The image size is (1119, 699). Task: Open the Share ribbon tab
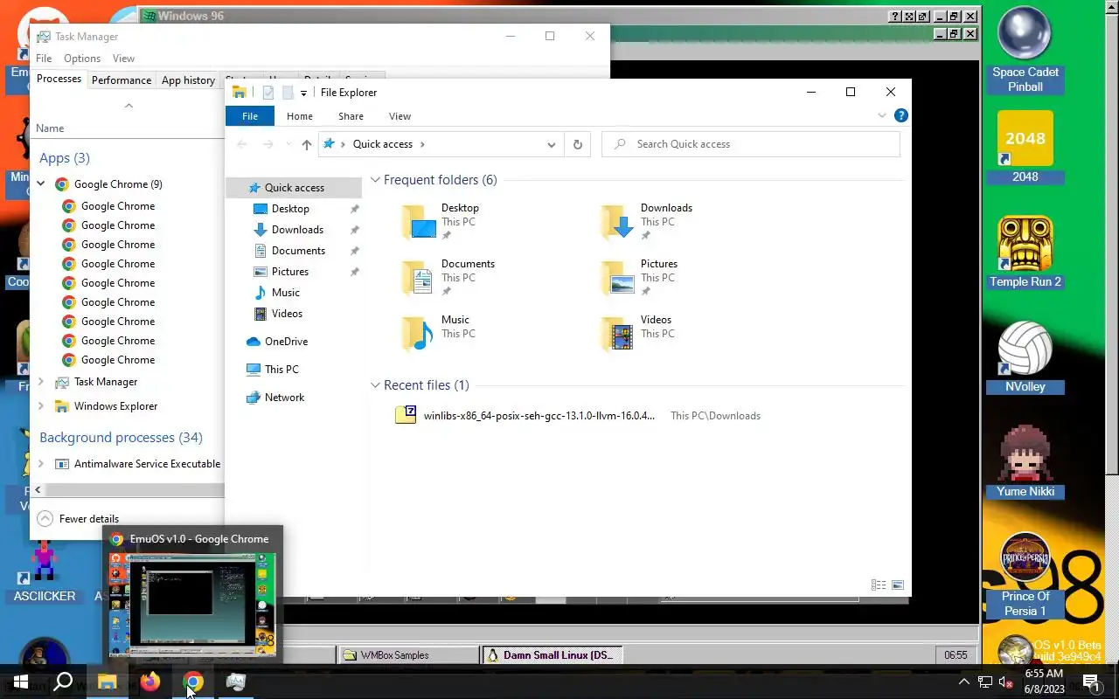(351, 116)
